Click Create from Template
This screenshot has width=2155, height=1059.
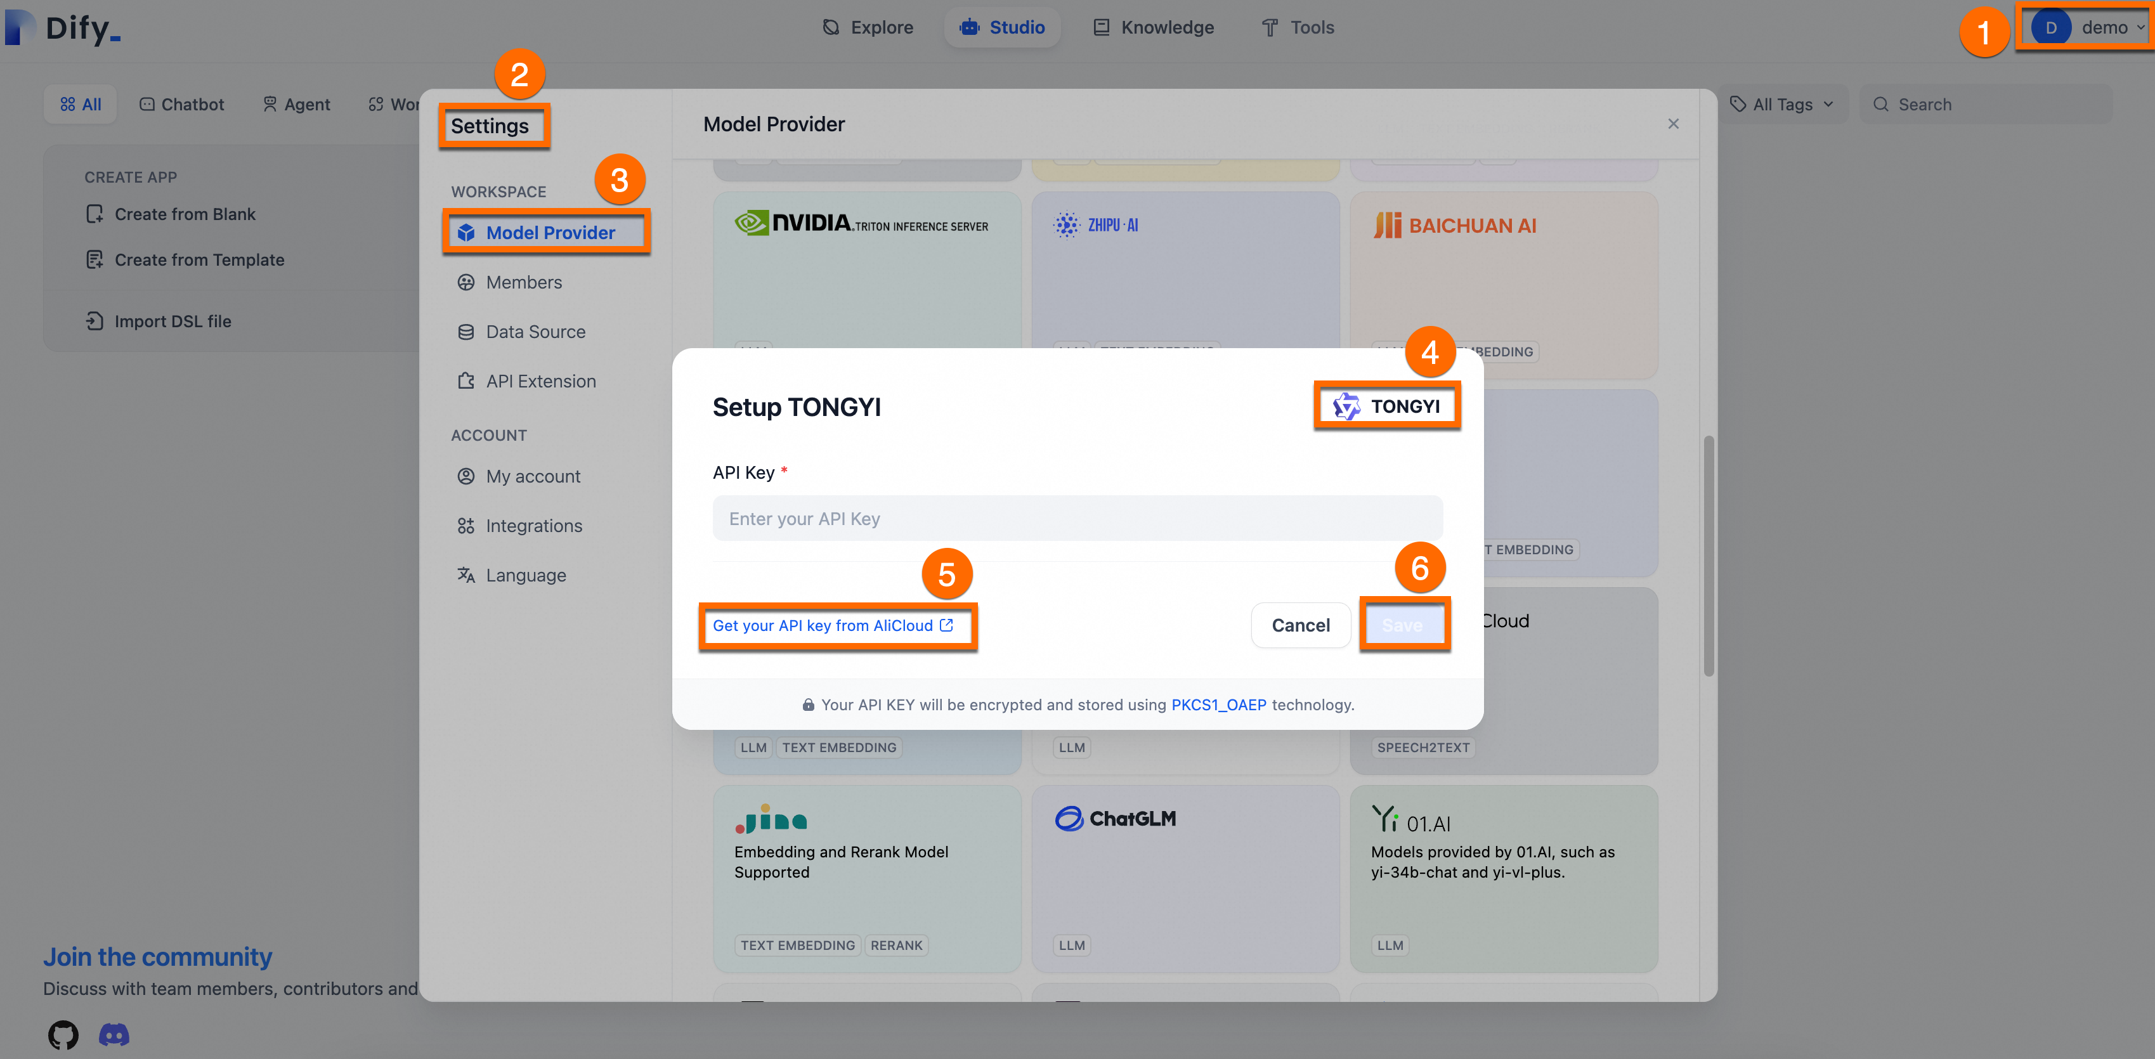(185, 260)
